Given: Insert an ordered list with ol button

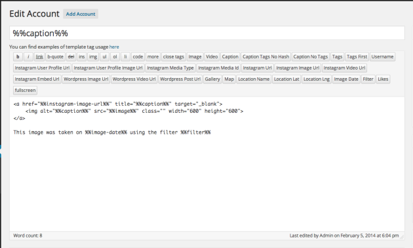Looking at the screenshot, I should tap(115, 56).
